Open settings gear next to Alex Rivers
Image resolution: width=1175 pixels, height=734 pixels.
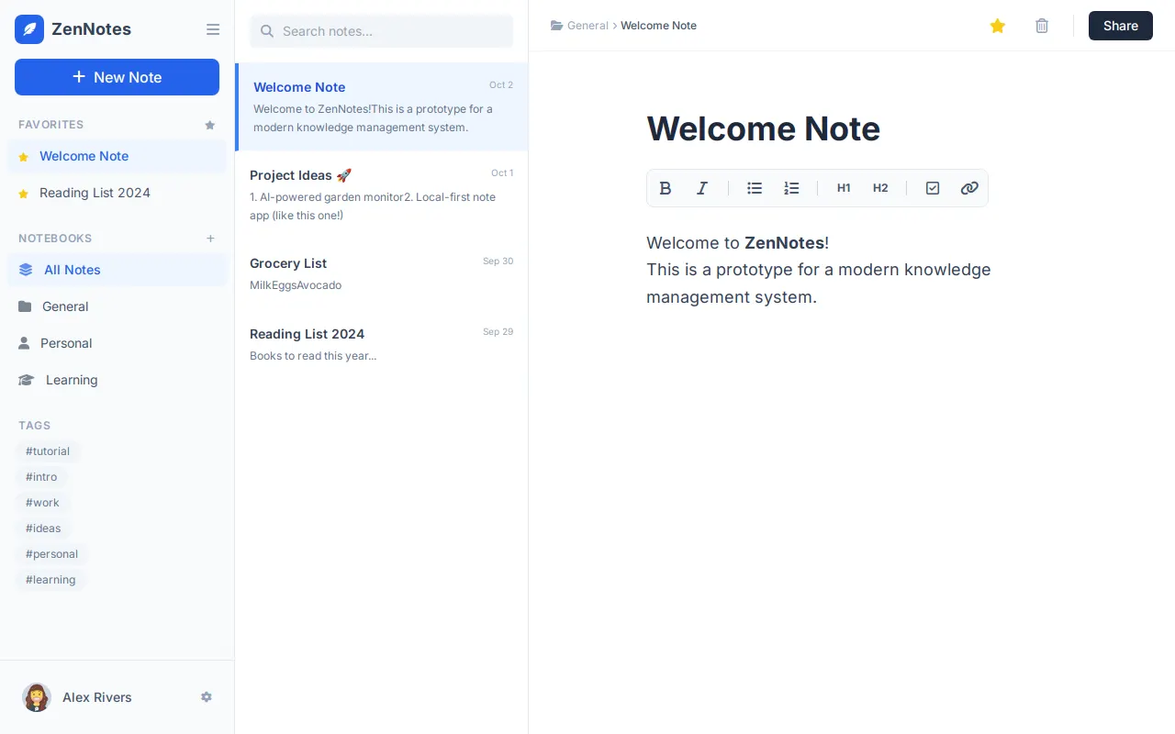click(x=207, y=697)
